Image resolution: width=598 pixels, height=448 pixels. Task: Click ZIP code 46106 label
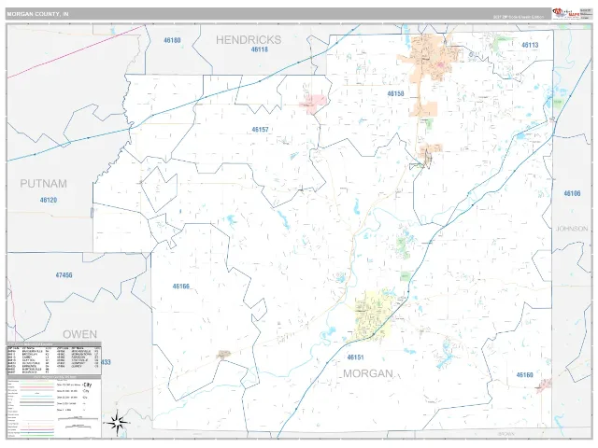572,193
